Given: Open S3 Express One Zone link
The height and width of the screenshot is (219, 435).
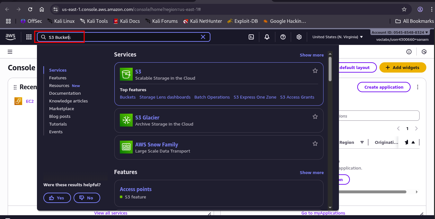Looking at the screenshot, I should (255, 97).
